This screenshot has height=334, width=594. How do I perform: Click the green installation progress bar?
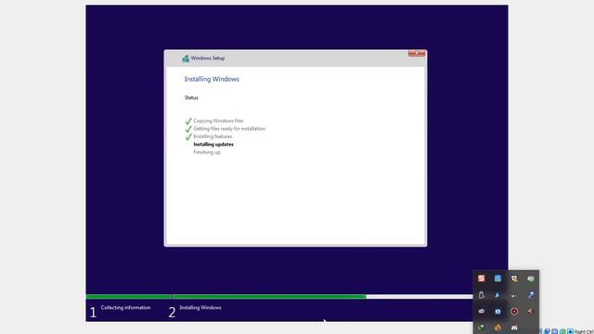pos(226,297)
